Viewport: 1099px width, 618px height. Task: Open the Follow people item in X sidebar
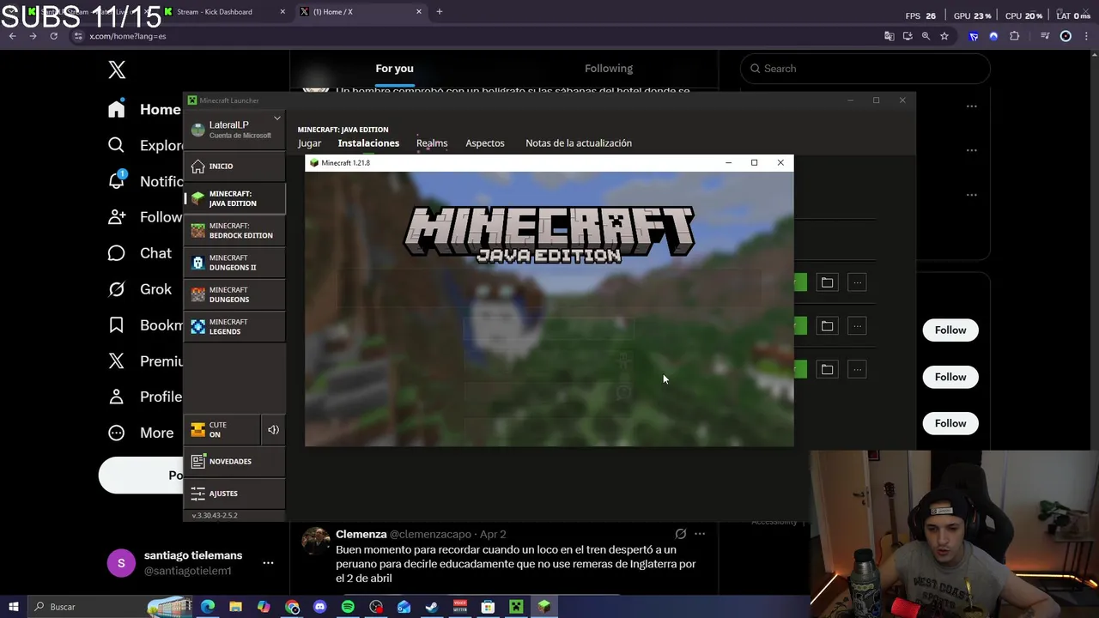[x=144, y=217]
